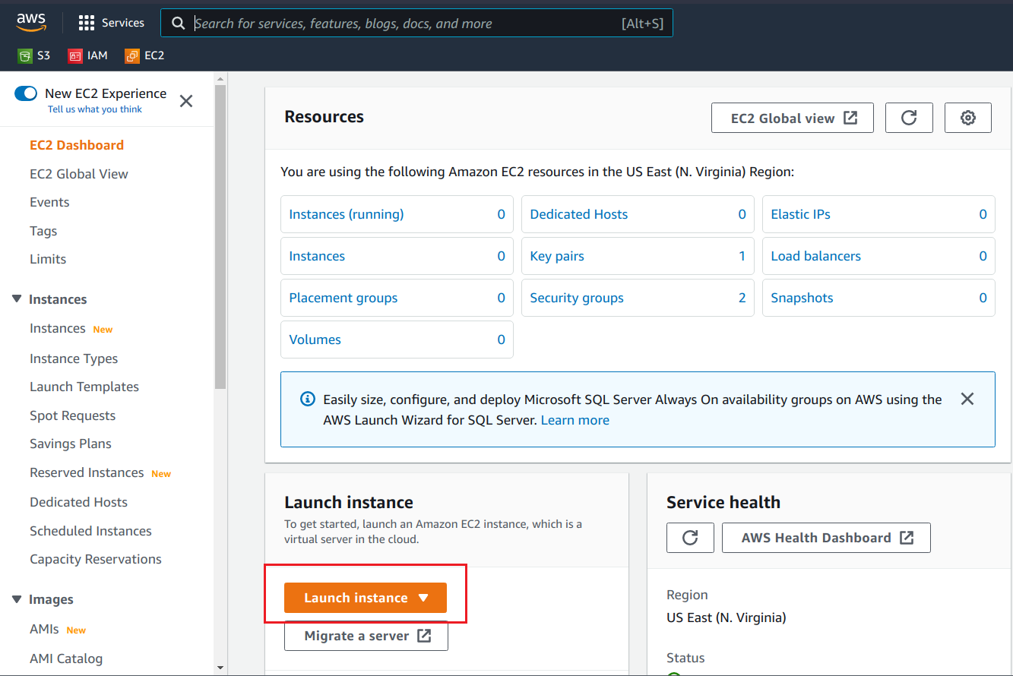Viewport: 1013px width, 676px height.
Task: Click the sidebar scroll down arrow
Action: point(220,668)
